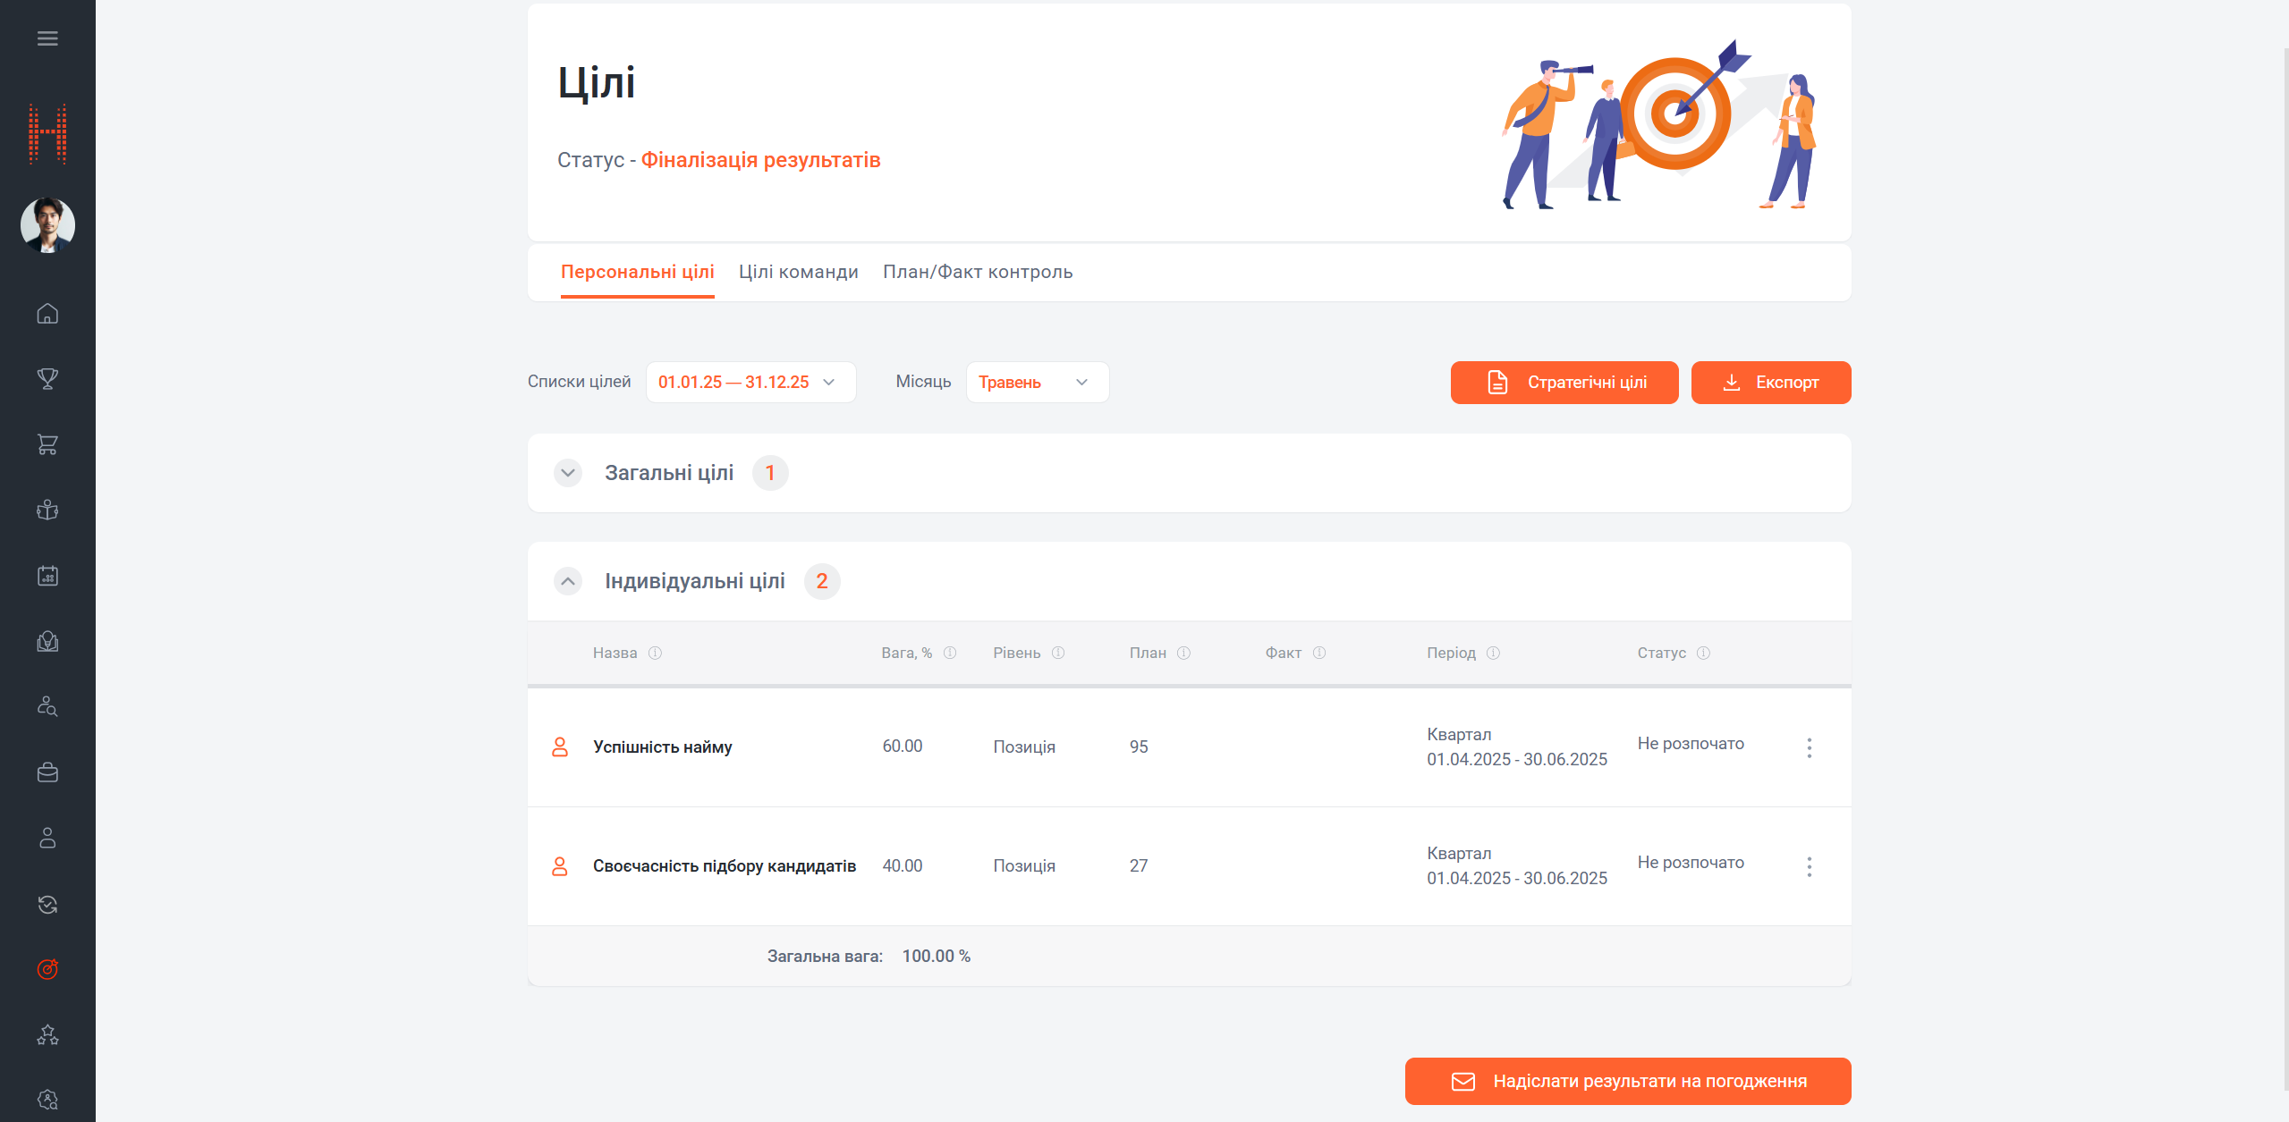Open the Своєчасність підбору кандидатів goal
The height and width of the screenshot is (1122, 2289).
pos(724,866)
